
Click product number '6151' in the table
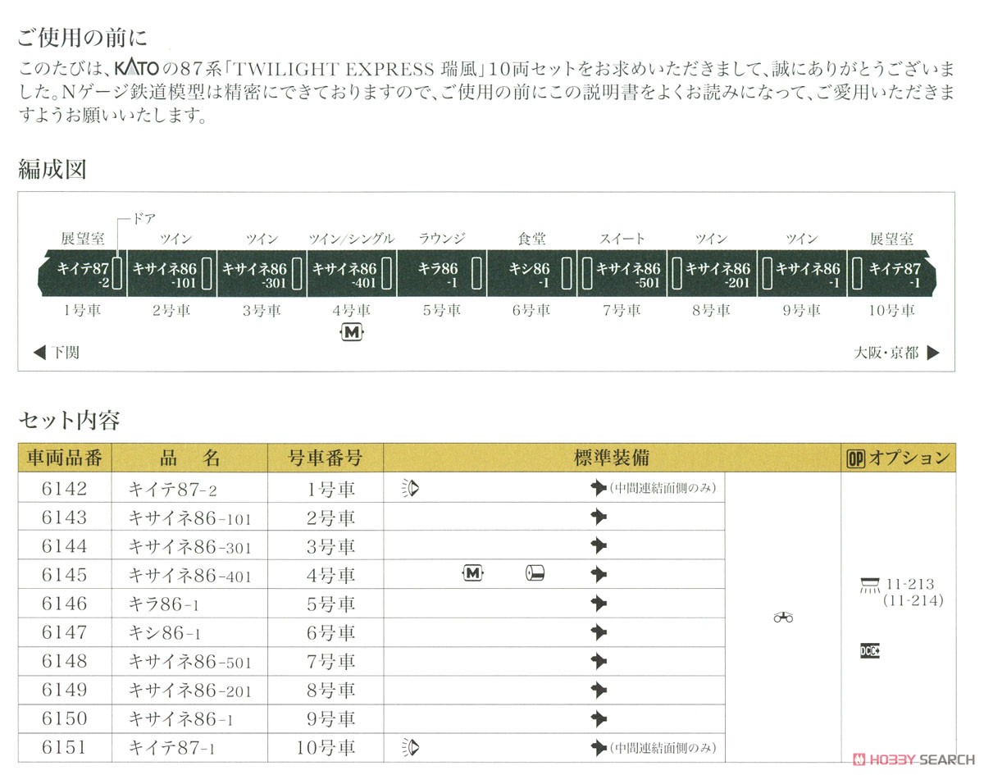(63, 747)
